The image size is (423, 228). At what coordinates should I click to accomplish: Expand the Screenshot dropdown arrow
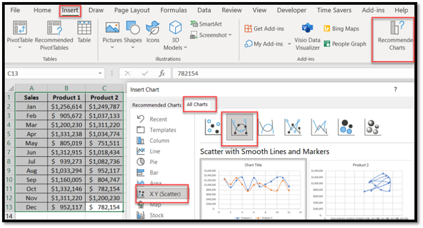(x=230, y=35)
